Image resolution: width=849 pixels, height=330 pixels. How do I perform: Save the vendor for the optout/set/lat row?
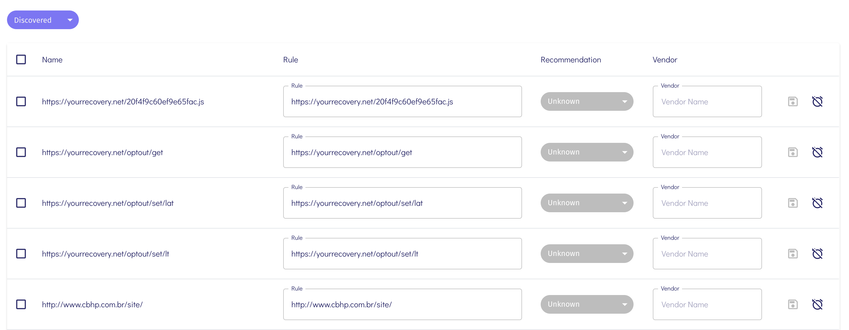792,203
